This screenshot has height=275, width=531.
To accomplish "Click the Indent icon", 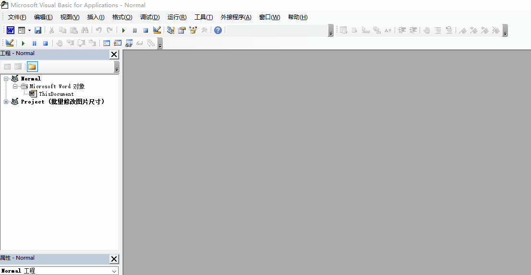I will (x=402, y=30).
